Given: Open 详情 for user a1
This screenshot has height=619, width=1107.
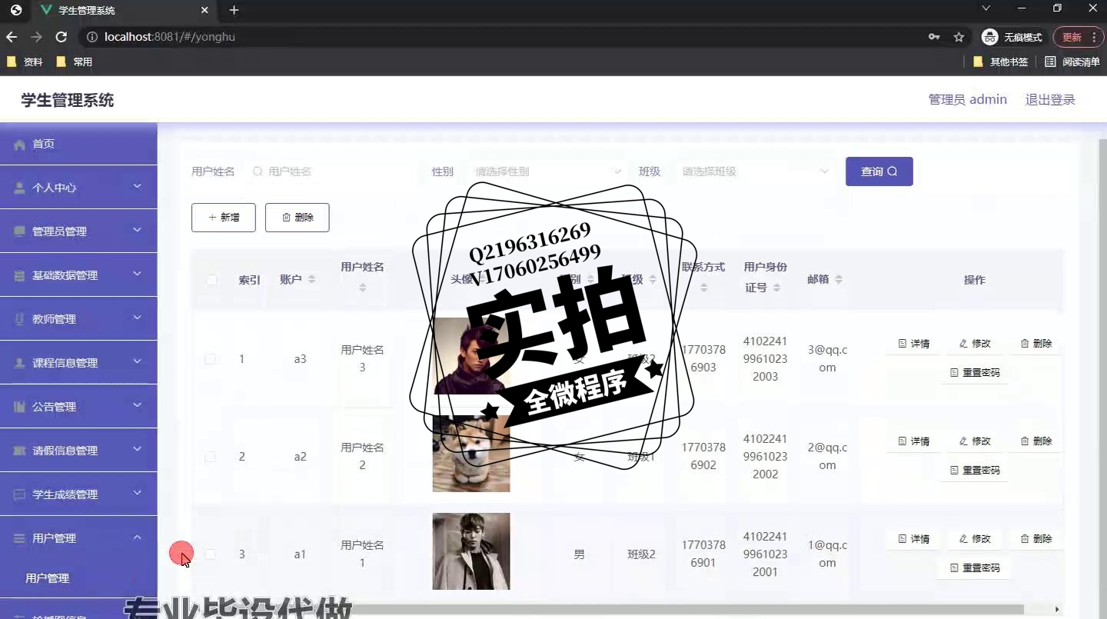Looking at the screenshot, I should (913, 539).
